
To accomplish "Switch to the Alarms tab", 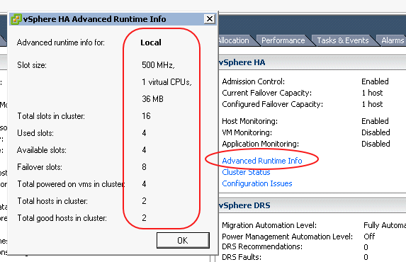I will (393, 40).
